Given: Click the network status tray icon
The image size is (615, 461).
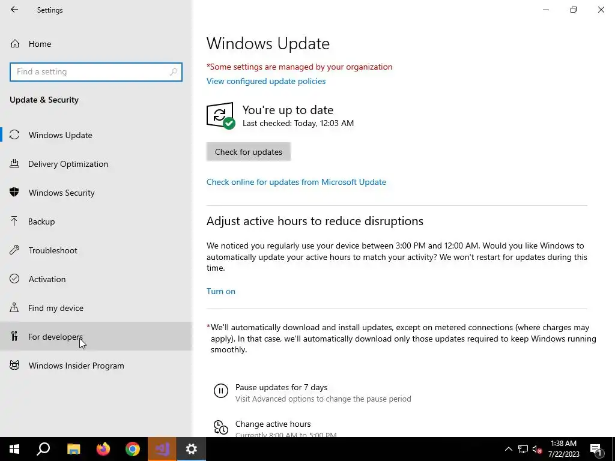Looking at the screenshot, I should click(523, 449).
